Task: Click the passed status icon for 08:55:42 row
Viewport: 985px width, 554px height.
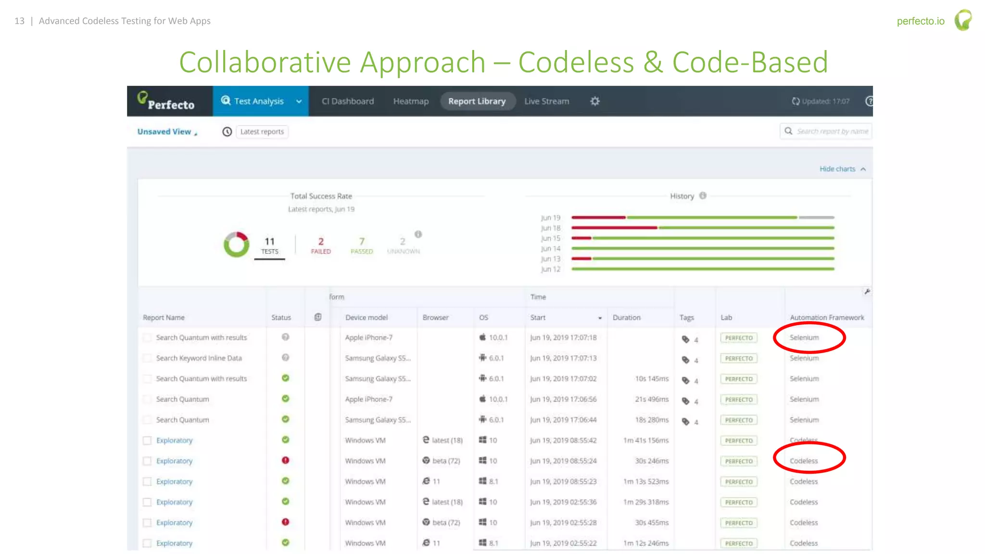Action: point(285,440)
